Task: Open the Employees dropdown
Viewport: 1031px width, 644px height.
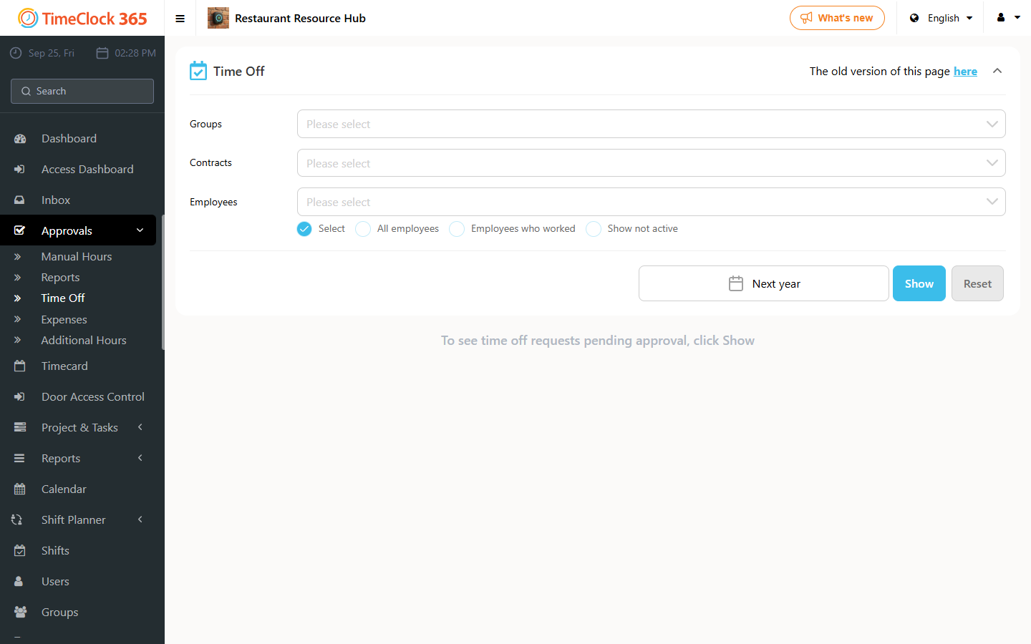Action: (x=651, y=202)
